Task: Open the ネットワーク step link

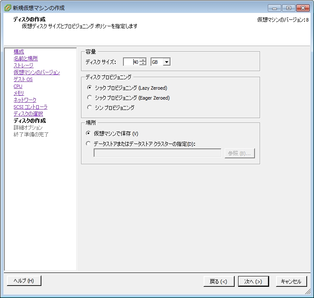Action: 25,100
